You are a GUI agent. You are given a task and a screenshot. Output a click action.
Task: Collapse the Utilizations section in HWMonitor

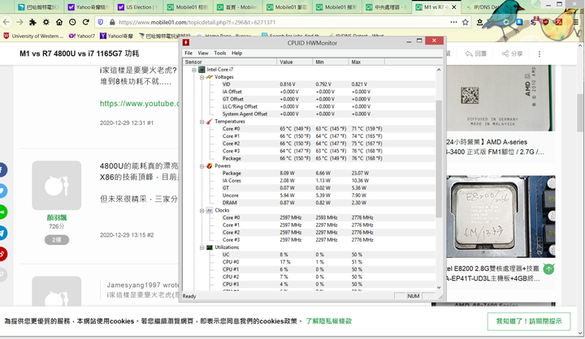coord(201,247)
